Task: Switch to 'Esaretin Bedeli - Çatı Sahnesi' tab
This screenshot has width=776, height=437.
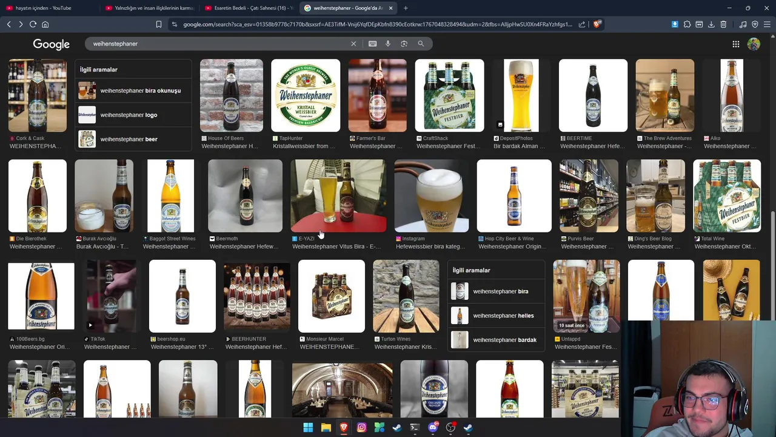Action: [x=249, y=8]
